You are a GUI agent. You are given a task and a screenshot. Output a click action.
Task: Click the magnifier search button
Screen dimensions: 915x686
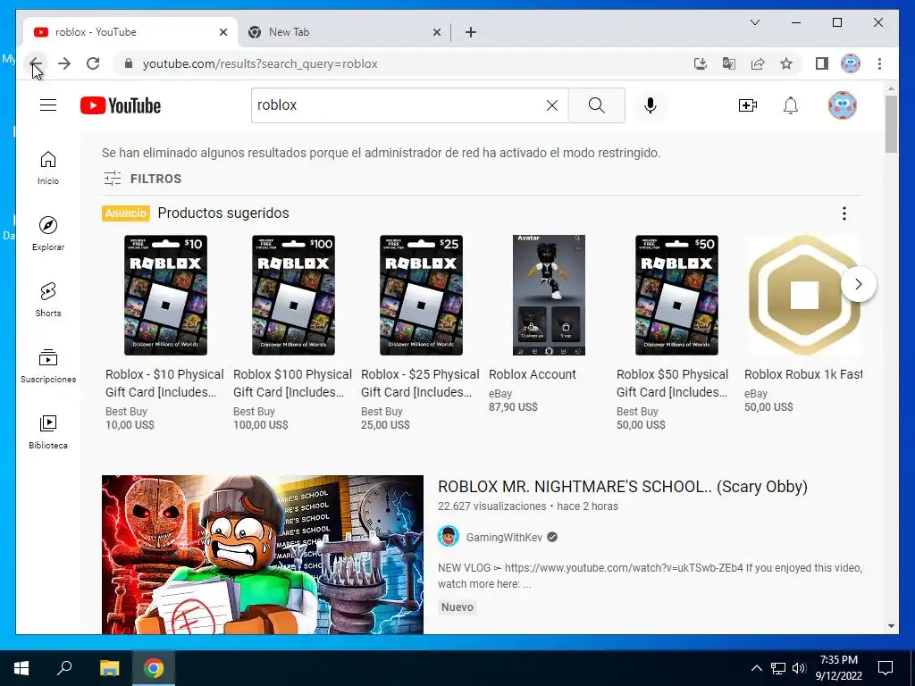point(596,105)
